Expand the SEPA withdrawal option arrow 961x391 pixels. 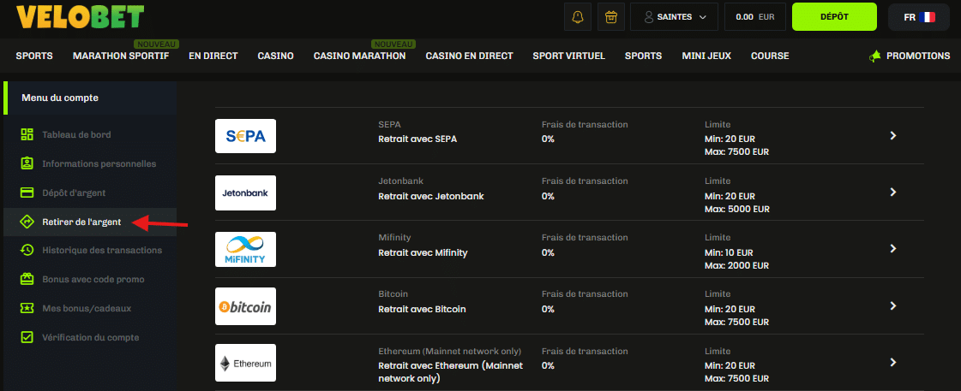pos(892,135)
